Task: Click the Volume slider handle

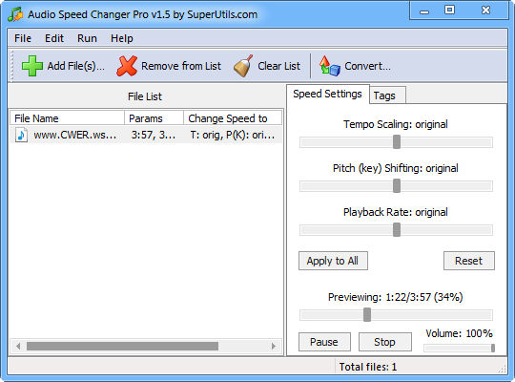Action: tap(493, 348)
